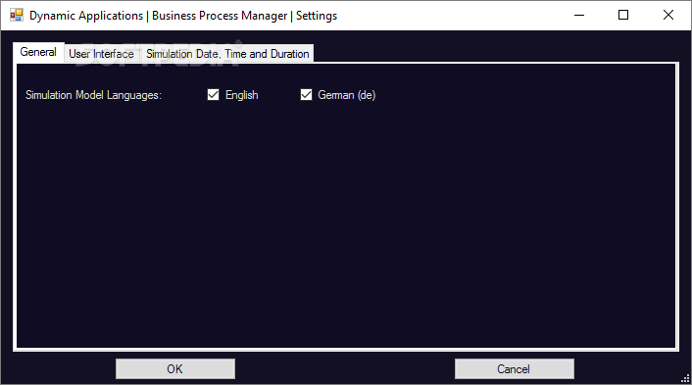Maximize the Settings window
The image size is (692, 385).
point(623,15)
